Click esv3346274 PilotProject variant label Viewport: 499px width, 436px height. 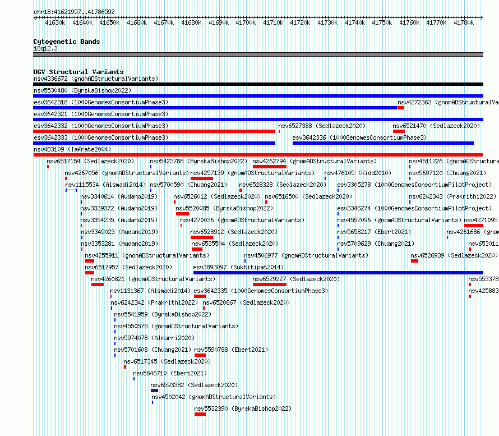(414, 208)
